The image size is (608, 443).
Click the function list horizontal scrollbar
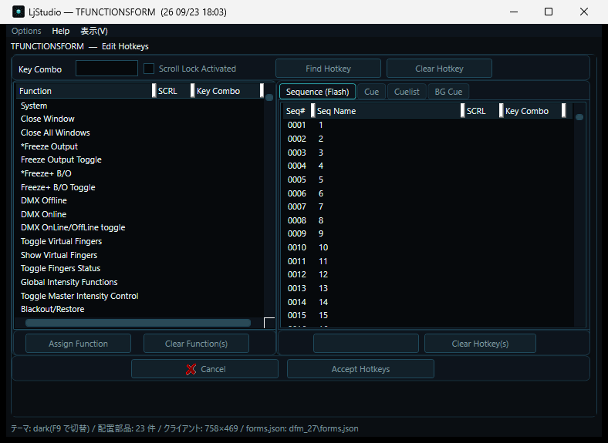pyautogui.click(x=138, y=323)
